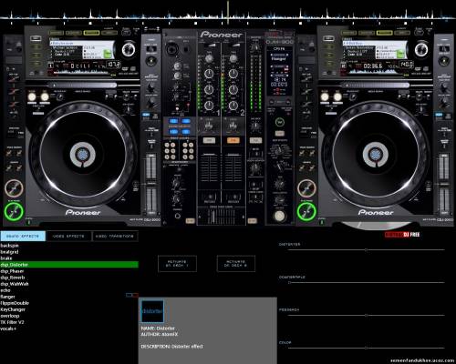
Task: Toggle the top-left blue mixer button
Action: point(173,121)
